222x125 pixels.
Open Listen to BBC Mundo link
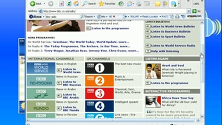point(71,109)
